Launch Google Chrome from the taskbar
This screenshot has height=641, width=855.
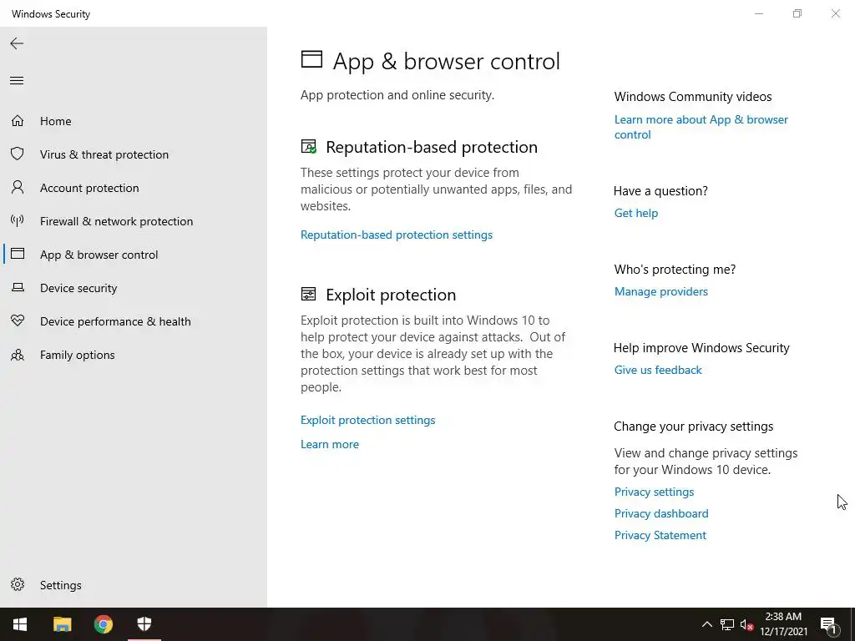[103, 624]
